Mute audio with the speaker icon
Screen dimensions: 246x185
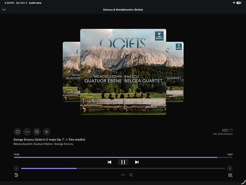(x=131, y=175)
